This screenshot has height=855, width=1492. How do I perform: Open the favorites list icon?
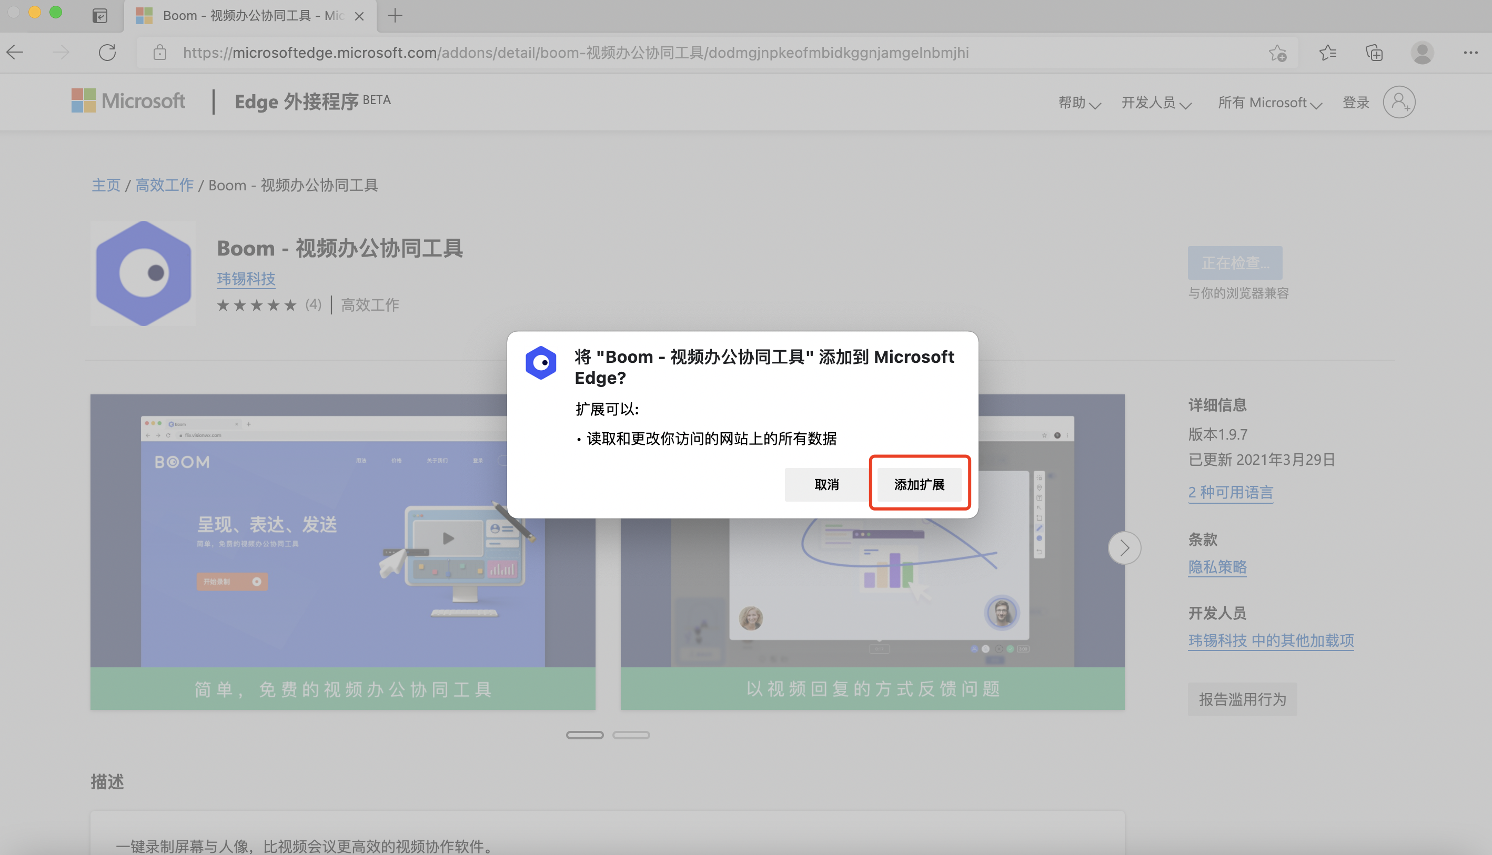1327,53
